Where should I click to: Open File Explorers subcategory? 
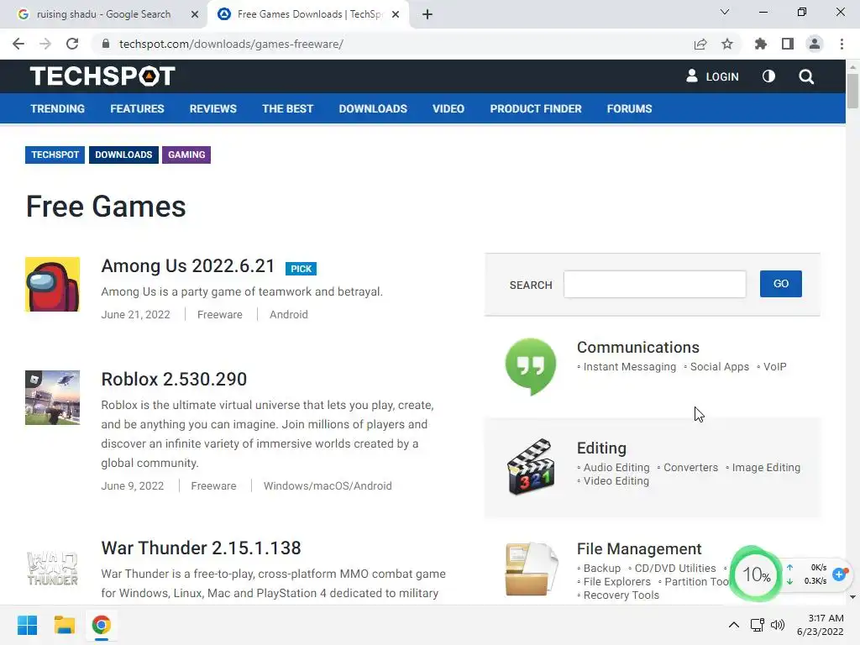pyautogui.click(x=616, y=582)
